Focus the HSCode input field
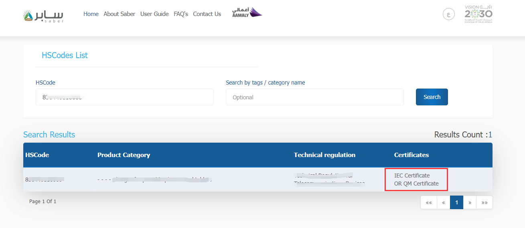525x228 pixels. coord(124,97)
